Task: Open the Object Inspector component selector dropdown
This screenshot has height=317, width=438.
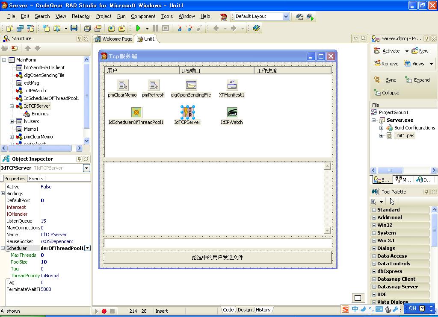Action: [x=86, y=168]
